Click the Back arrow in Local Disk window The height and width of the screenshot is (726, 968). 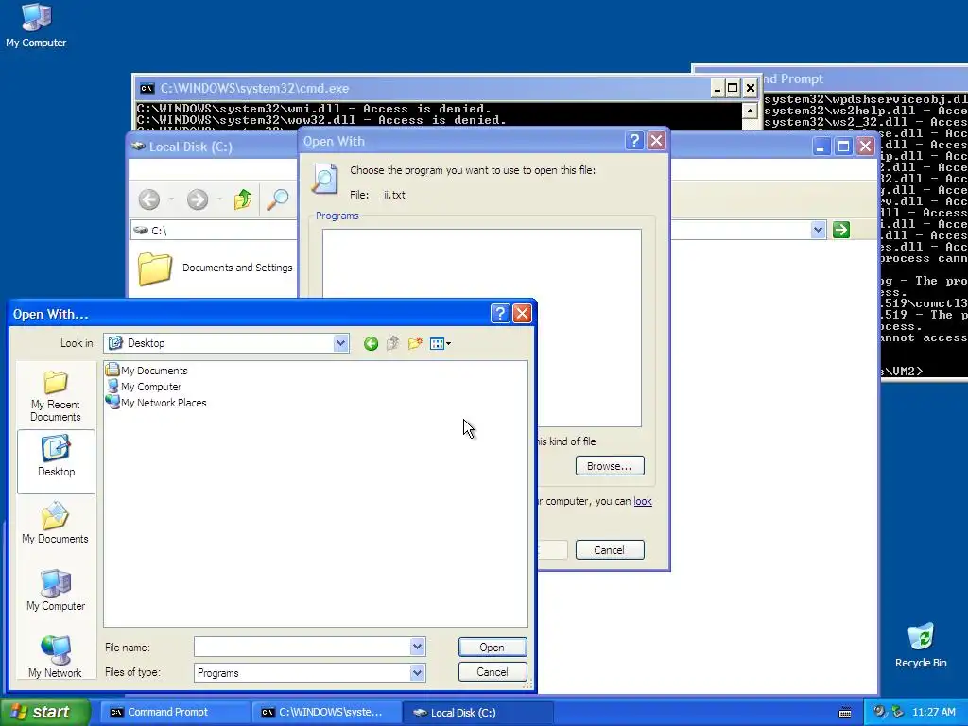pyautogui.click(x=149, y=199)
